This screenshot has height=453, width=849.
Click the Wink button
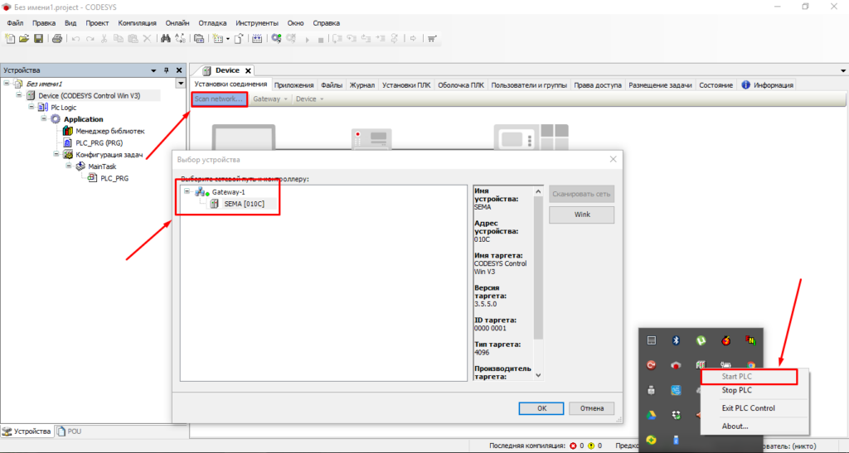pyautogui.click(x=581, y=214)
